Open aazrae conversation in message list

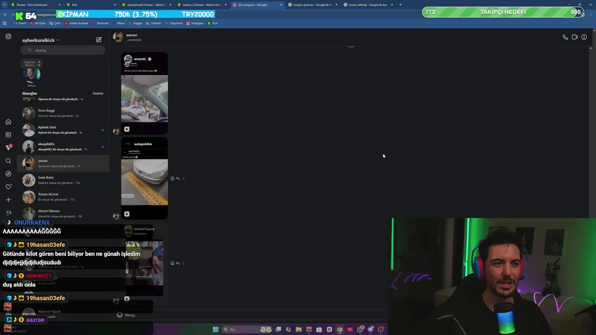coord(63,163)
